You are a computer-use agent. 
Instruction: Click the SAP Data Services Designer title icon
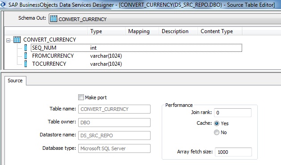[x=3, y=4]
